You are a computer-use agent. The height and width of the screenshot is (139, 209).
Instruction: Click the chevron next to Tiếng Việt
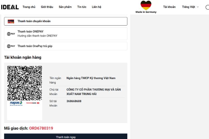tap(198, 7)
